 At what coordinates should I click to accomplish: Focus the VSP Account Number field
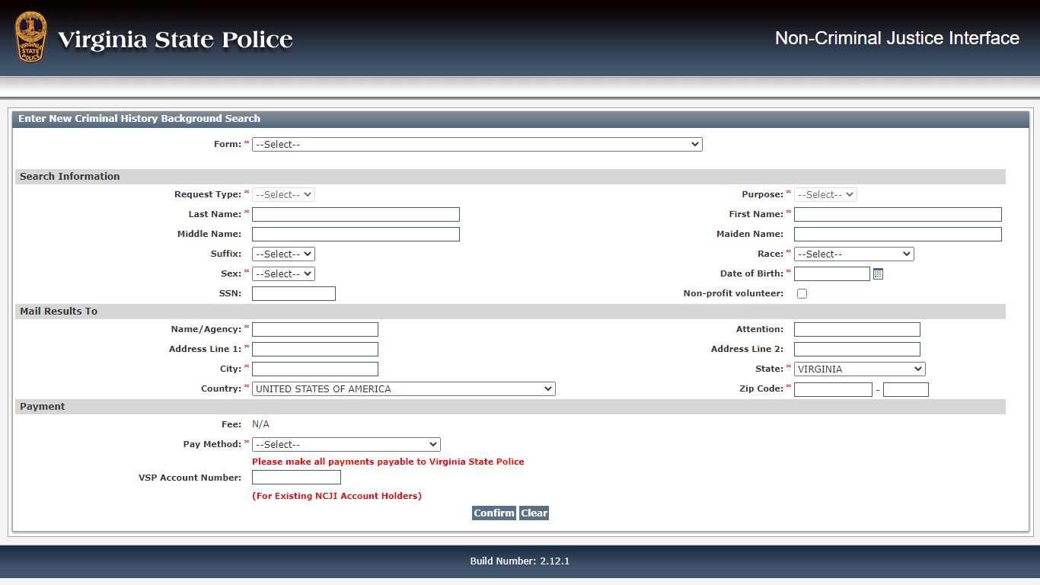tap(296, 478)
